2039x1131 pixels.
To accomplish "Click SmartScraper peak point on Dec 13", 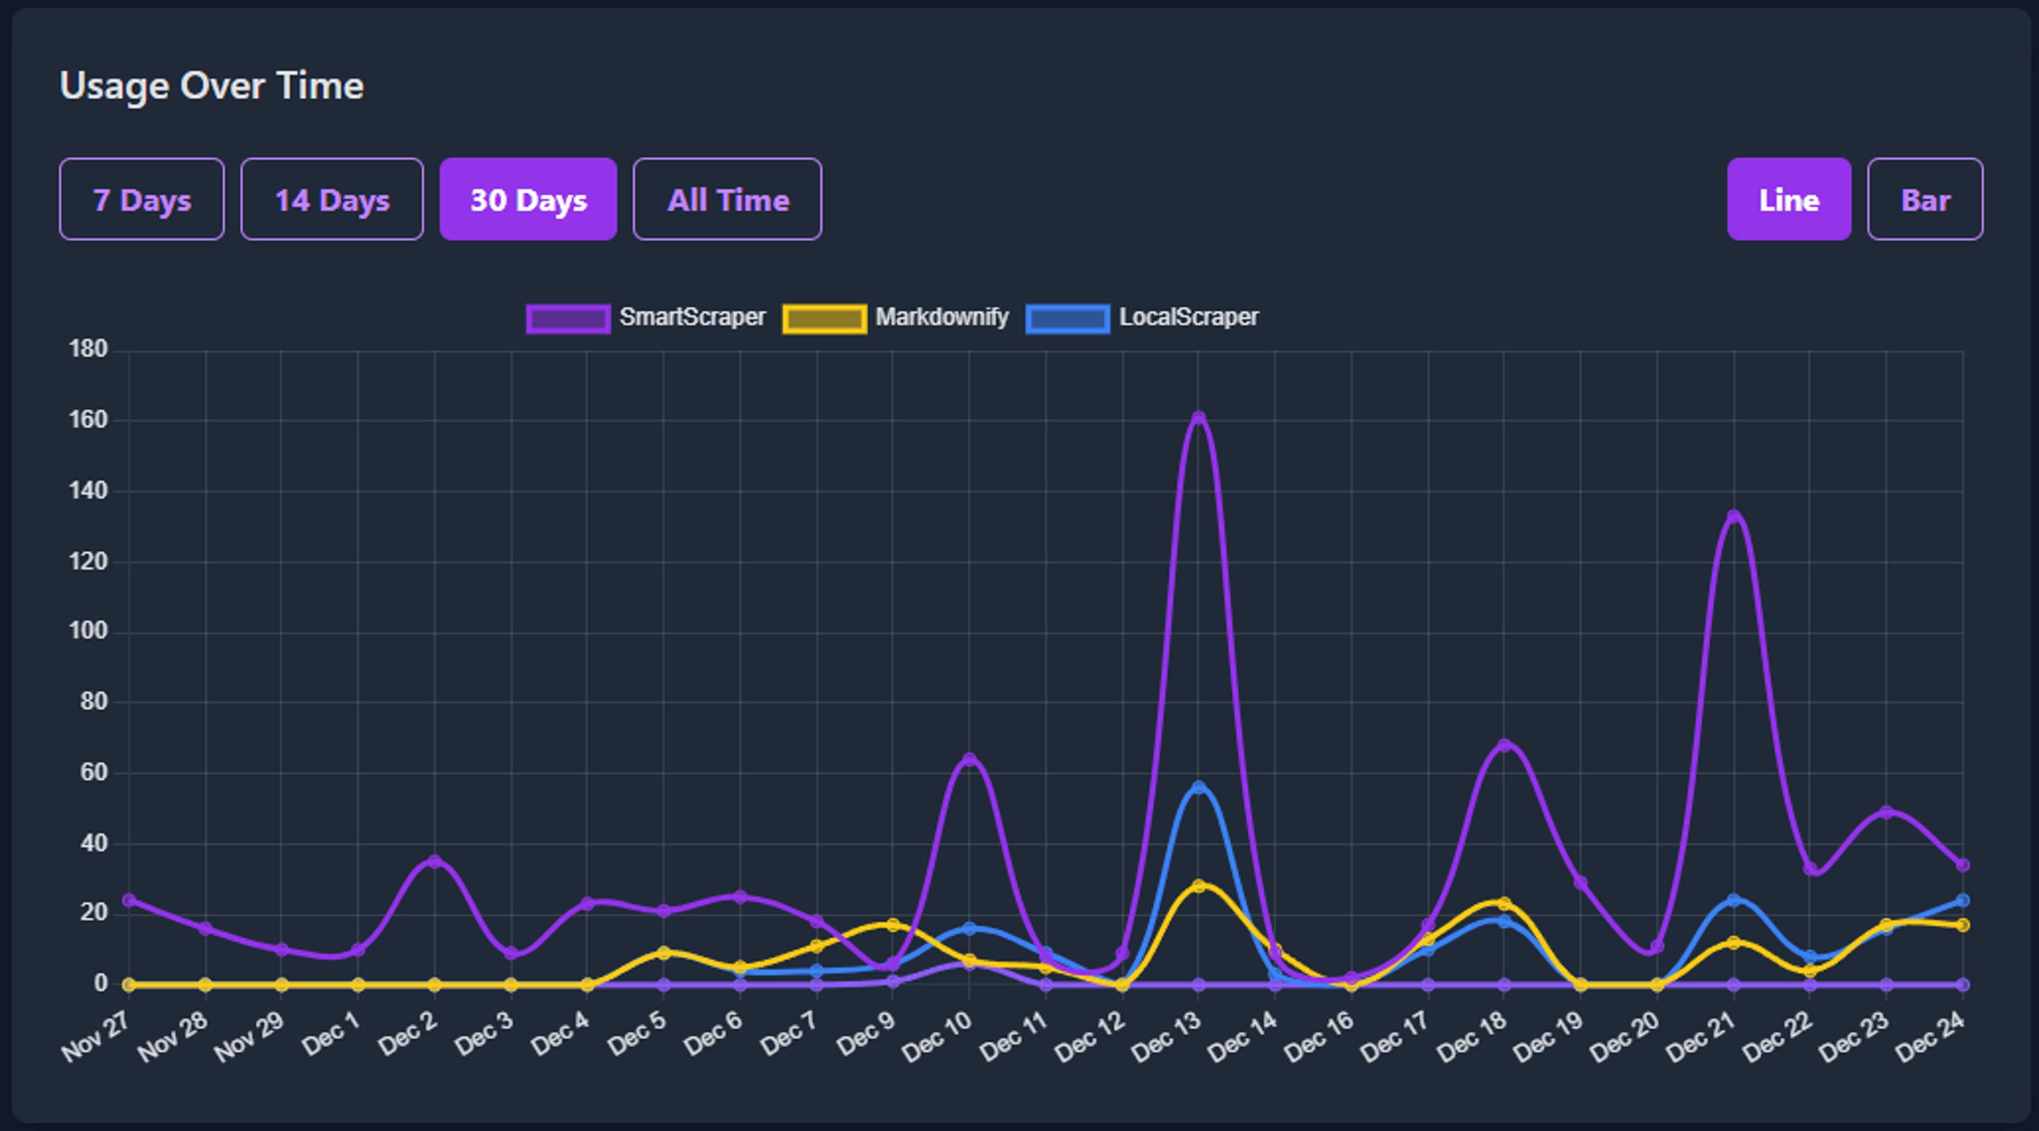I will pos(1199,417).
